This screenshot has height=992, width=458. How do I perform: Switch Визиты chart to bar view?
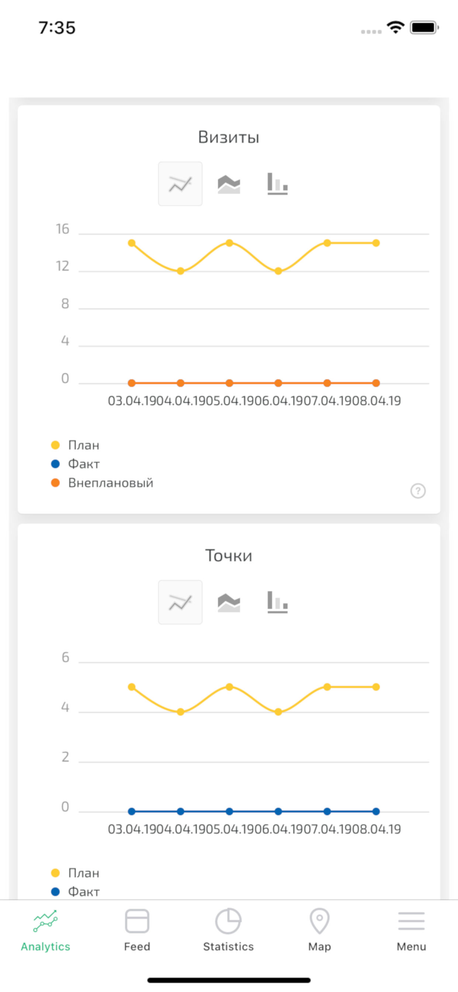click(278, 184)
